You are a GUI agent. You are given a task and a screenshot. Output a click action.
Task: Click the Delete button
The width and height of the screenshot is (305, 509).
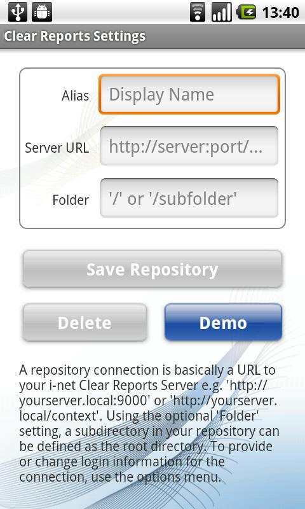pyautogui.click(x=85, y=323)
